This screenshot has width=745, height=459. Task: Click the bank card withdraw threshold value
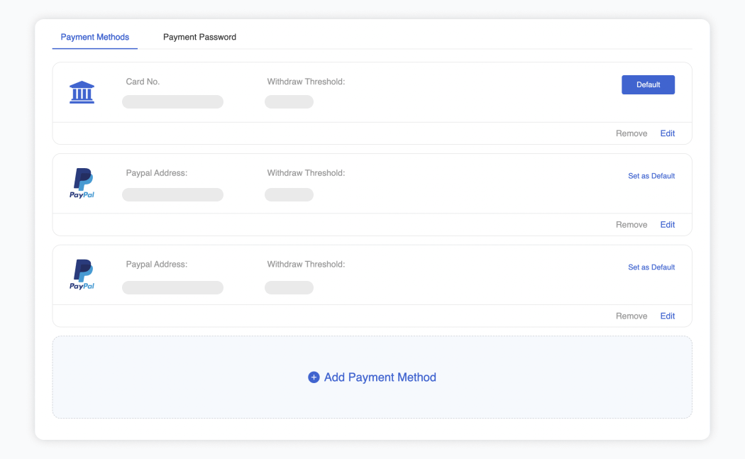pos(289,102)
